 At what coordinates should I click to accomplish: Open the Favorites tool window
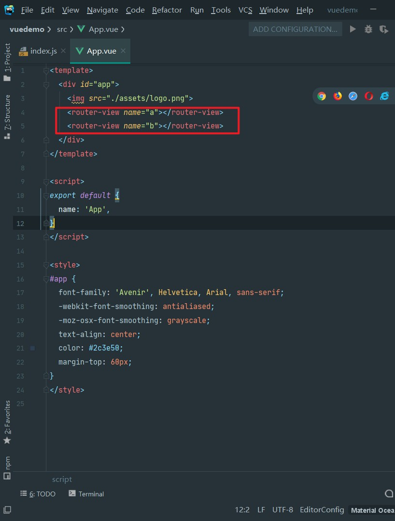pos(7,422)
